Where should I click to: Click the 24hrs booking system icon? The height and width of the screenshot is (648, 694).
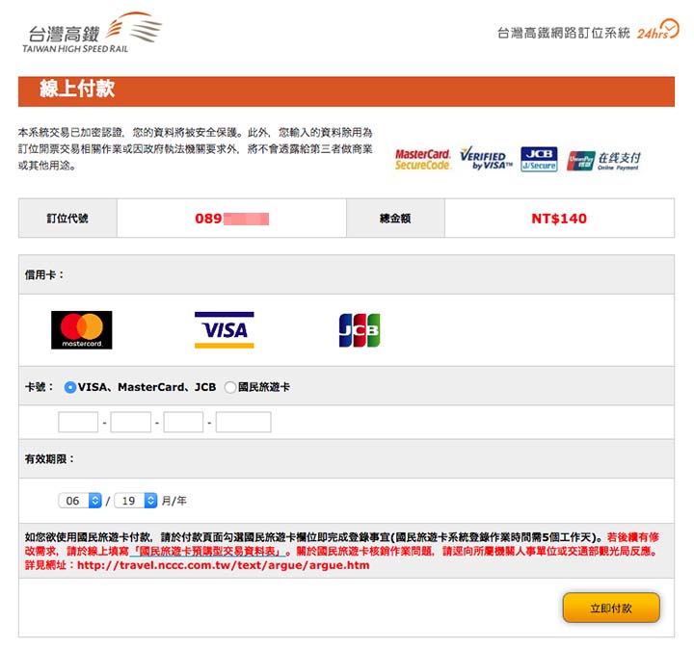tap(657, 30)
